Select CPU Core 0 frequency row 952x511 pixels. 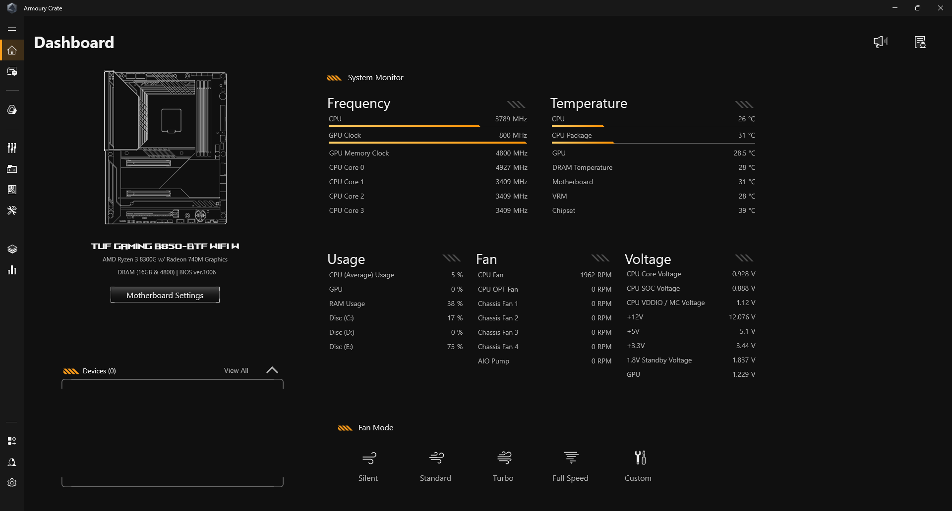pyautogui.click(x=428, y=167)
